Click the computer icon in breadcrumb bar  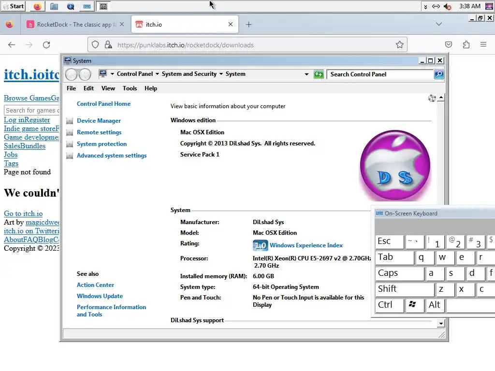click(x=103, y=74)
